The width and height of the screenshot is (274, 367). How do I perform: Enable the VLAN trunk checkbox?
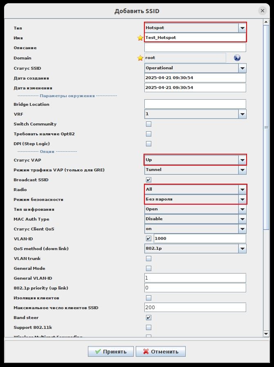click(148, 258)
